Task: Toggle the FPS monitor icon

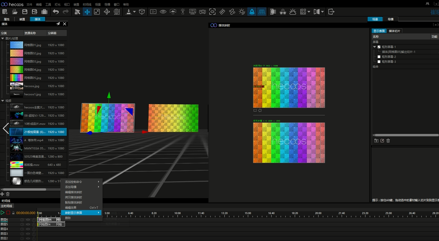Action: point(192,12)
